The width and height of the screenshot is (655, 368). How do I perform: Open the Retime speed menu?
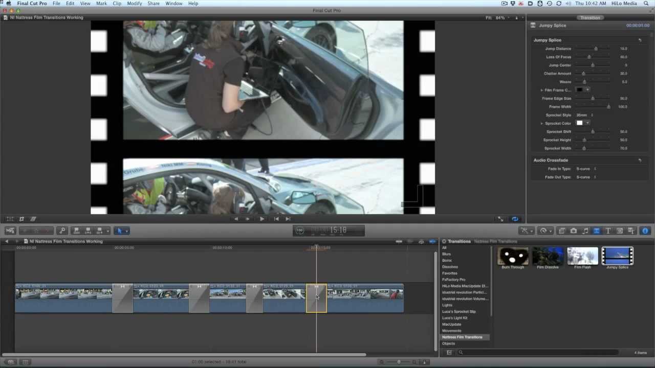[x=545, y=231]
